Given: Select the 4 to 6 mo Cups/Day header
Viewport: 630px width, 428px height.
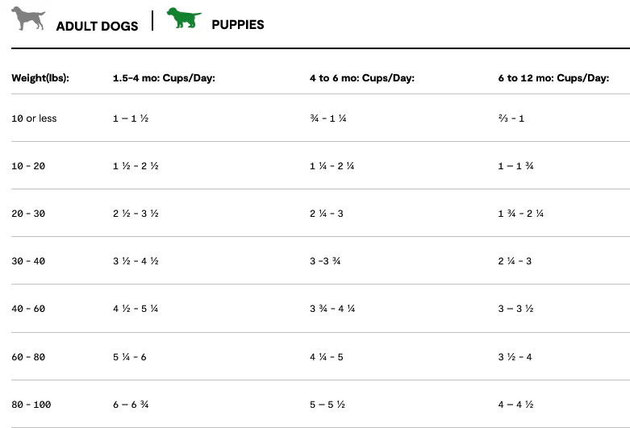Looking at the screenshot, I should click(x=362, y=78).
